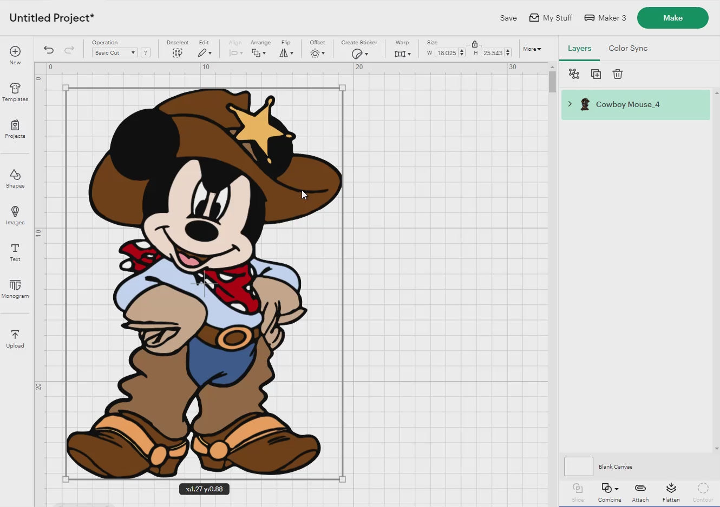Open the Offset tool
This screenshot has height=507, width=720.
click(317, 52)
